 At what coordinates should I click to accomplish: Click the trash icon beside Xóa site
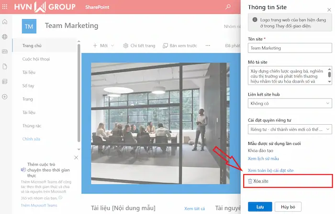tap(250, 182)
